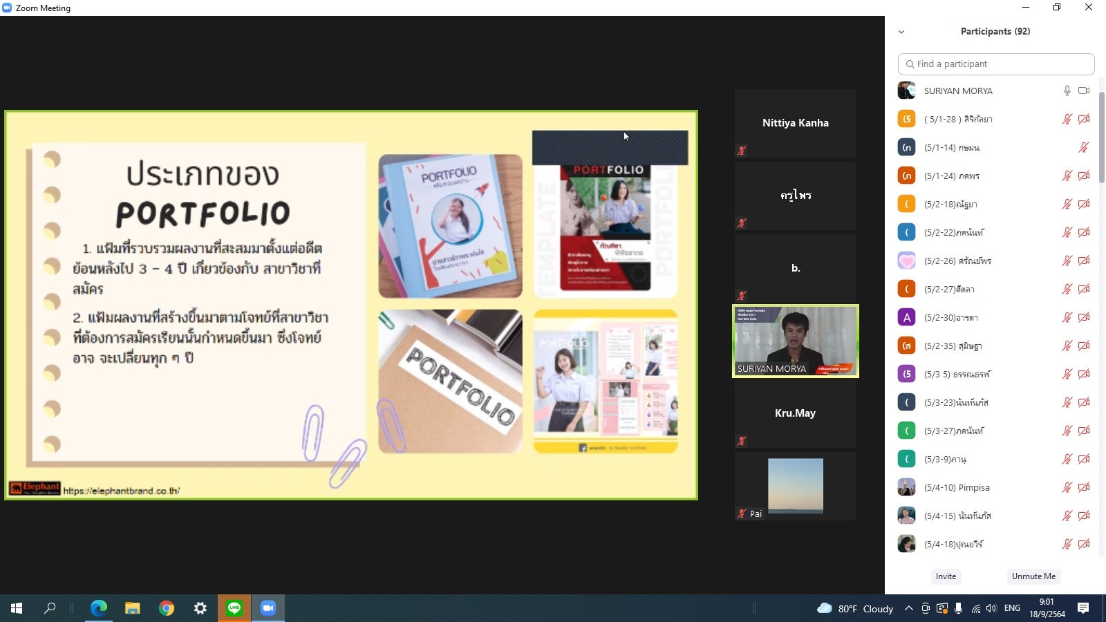Open the clock showing 9:01 18/9/2564

point(1047,608)
